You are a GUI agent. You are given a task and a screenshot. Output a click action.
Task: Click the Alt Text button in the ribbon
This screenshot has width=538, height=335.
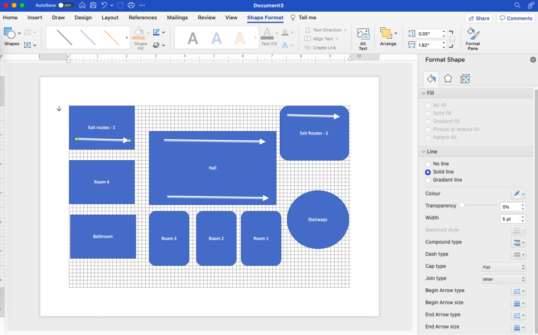click(363, 38)
